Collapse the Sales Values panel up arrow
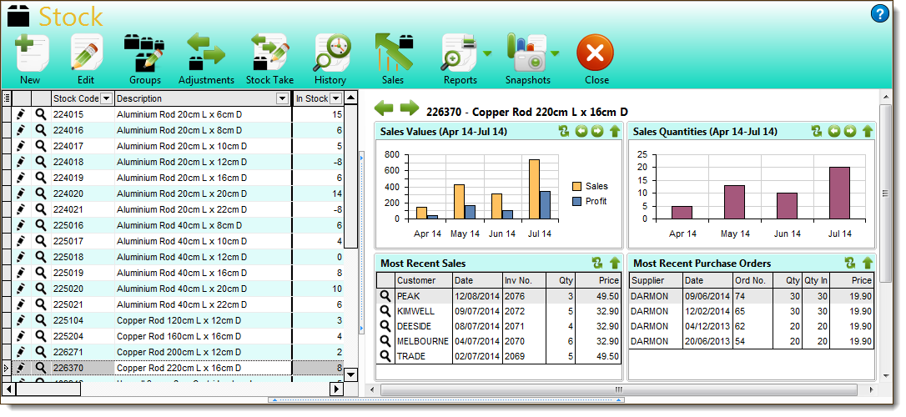Screen dimensions: 906x417 point(615,131)
